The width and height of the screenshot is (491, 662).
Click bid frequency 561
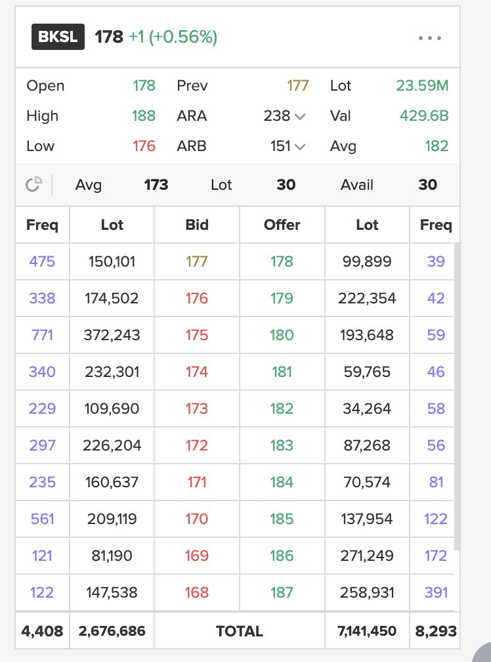tap(42, 518)
